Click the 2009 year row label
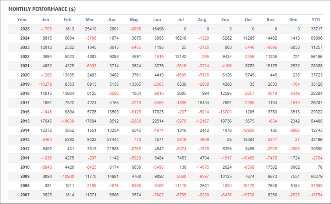The width and height of the screenshot is (331, 204). [25, 176]
